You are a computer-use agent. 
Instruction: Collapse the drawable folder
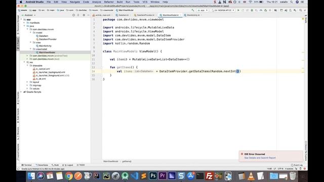click(x=27, y=66)
